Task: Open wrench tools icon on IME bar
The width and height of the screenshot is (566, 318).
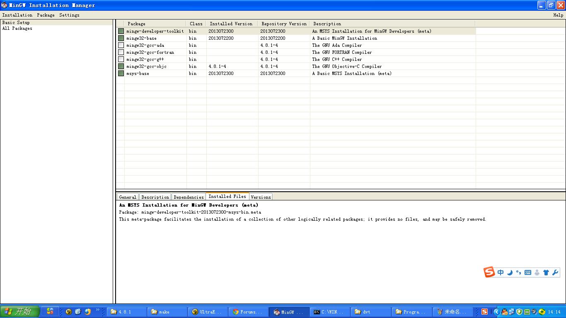Action: (x=555, y=272)
